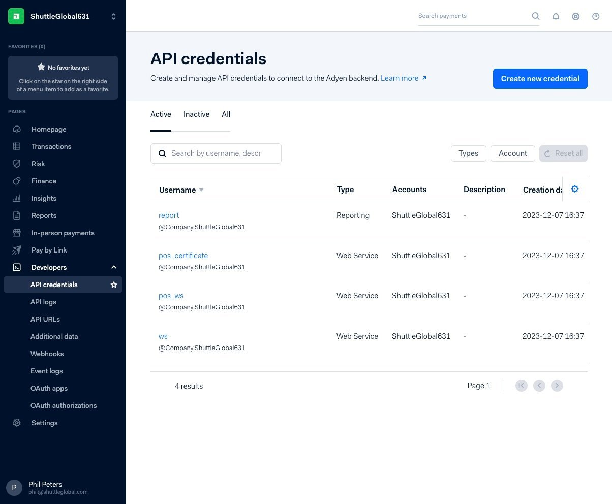The height and width of the screenshot is (504, 612).
Task: Click the phil@shuttleglobal.com email text
Action: pos(58,492)
